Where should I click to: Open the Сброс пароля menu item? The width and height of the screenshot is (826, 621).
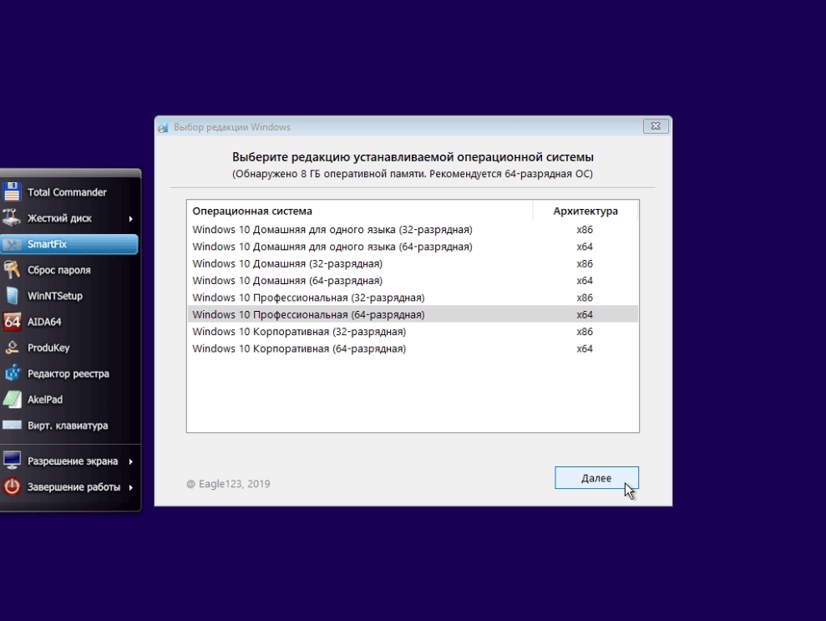tap(69, 270)
